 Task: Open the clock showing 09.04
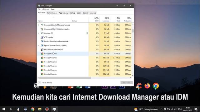point(187,109)
